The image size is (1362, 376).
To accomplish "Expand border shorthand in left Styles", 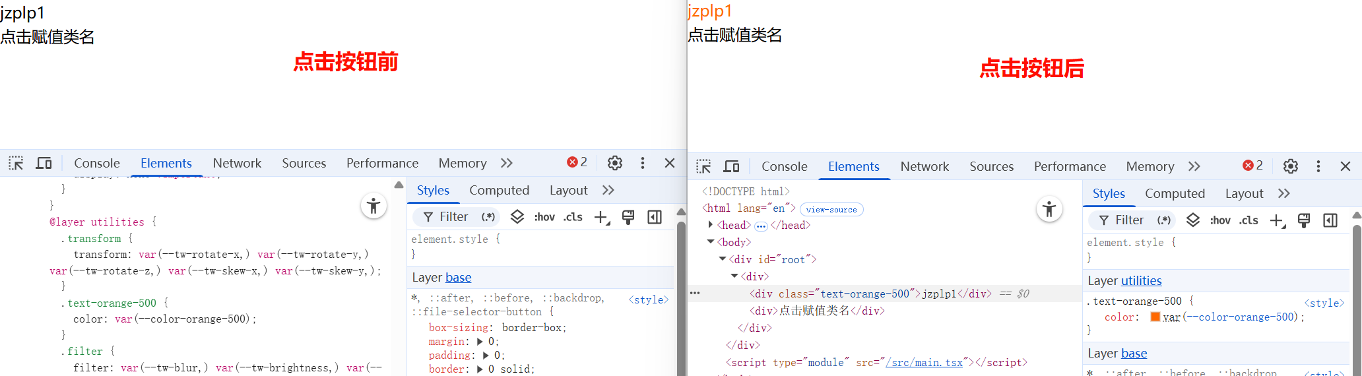I will pos(480,369).
